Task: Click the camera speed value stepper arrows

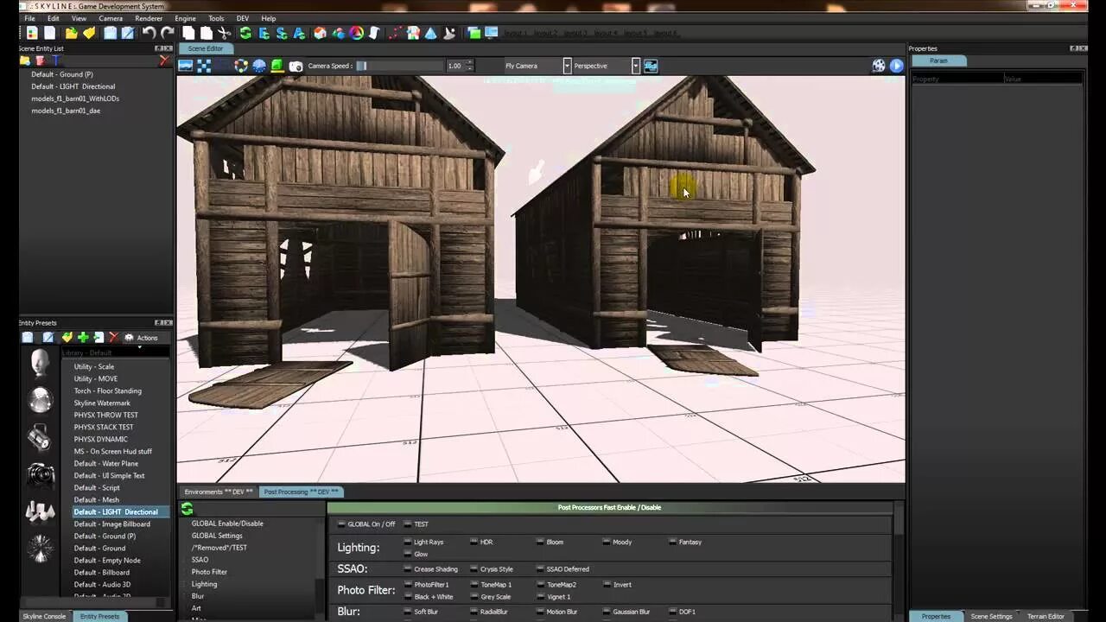Action: pos(470,66)
